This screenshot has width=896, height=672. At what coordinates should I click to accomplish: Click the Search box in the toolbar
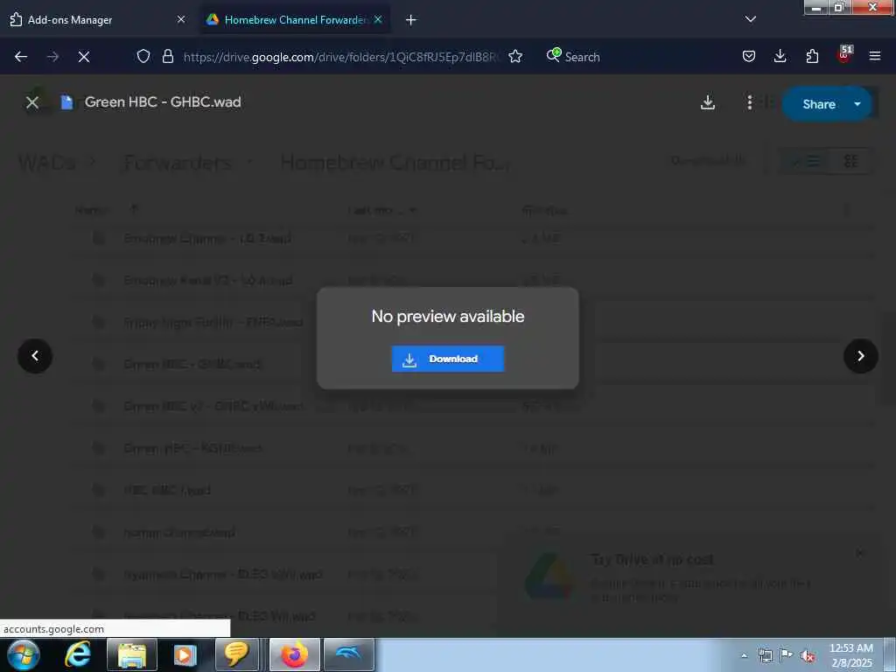click(582, 57)
